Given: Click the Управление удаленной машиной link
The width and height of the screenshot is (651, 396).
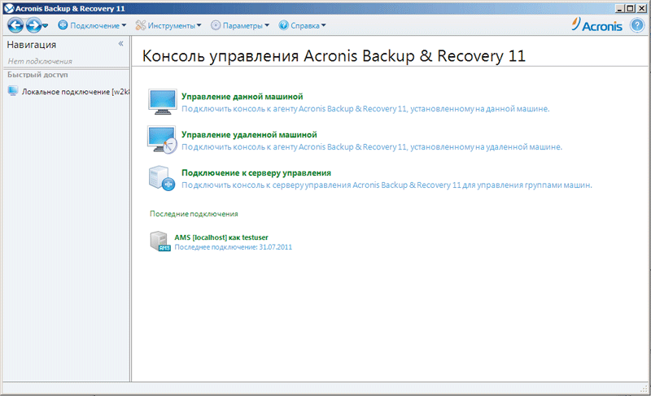Looking at the screenshot, I should click(x=248, y=134).
